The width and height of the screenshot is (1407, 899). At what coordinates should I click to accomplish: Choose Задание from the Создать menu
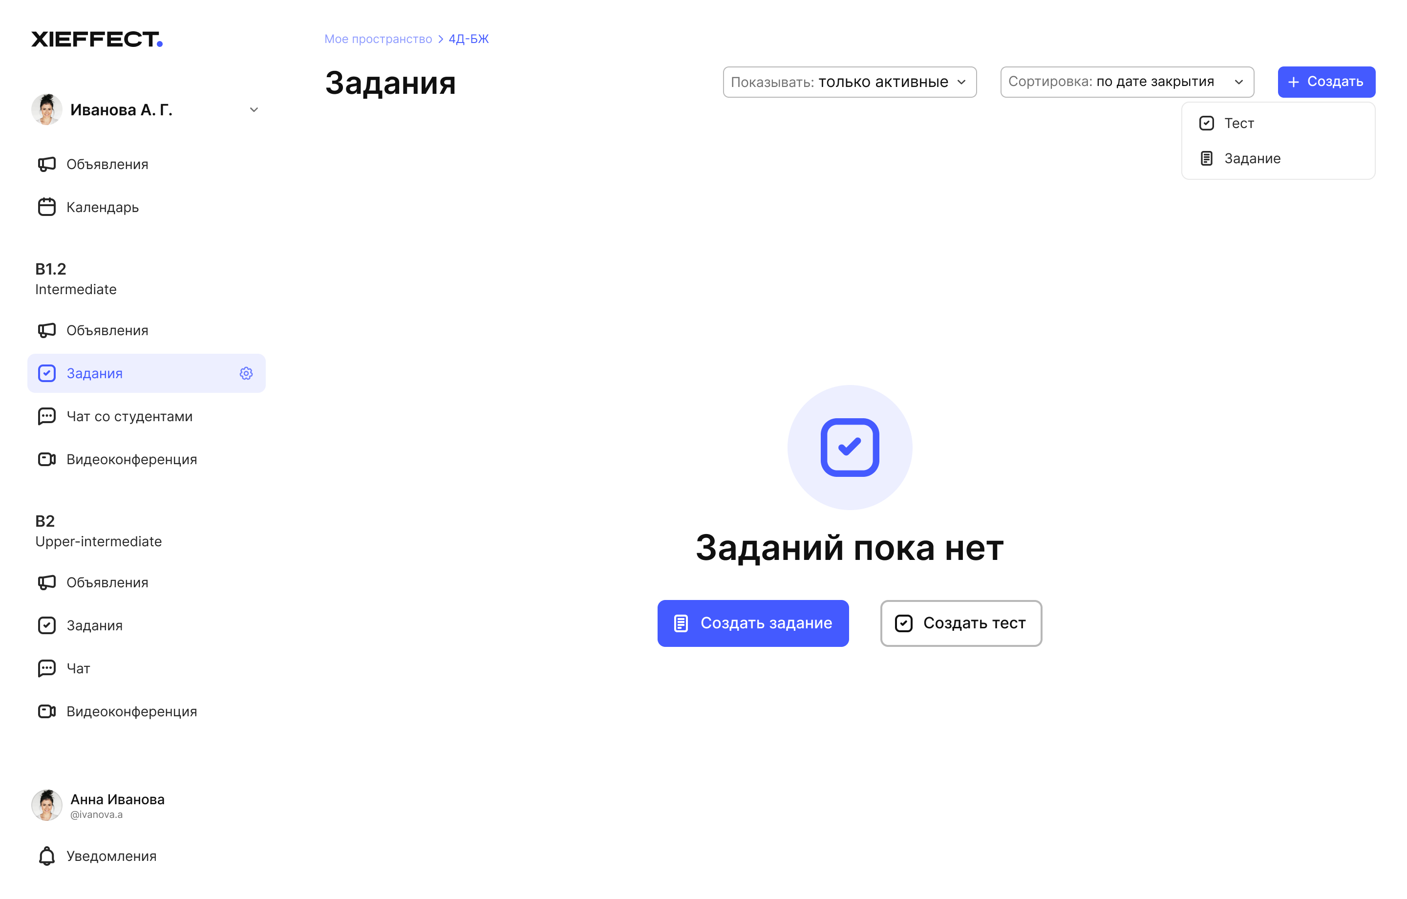tap(1279, 158)
